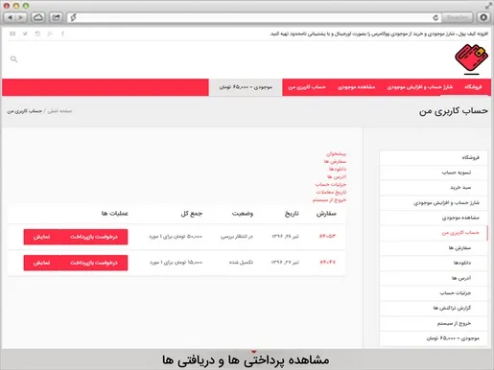Click the YouTube social icon in top bar
Viewport: 494px width, 370px height.
(x=12, y=34)
